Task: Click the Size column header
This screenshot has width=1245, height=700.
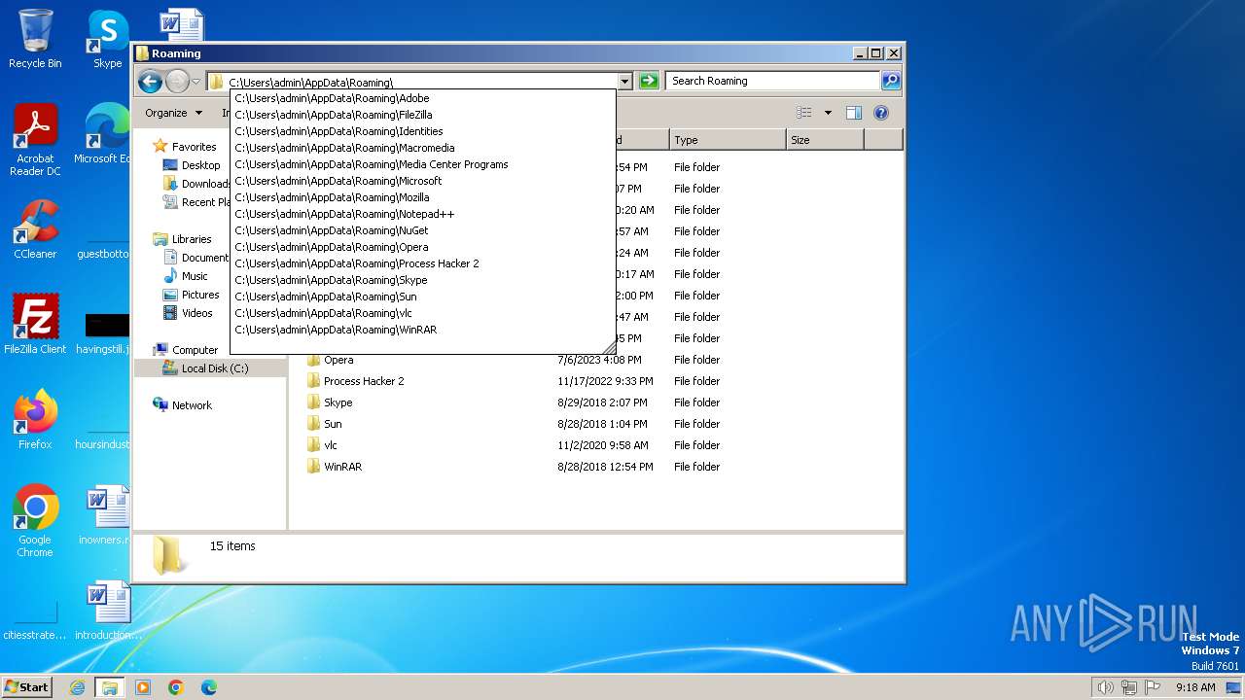Action: (825, 140)
